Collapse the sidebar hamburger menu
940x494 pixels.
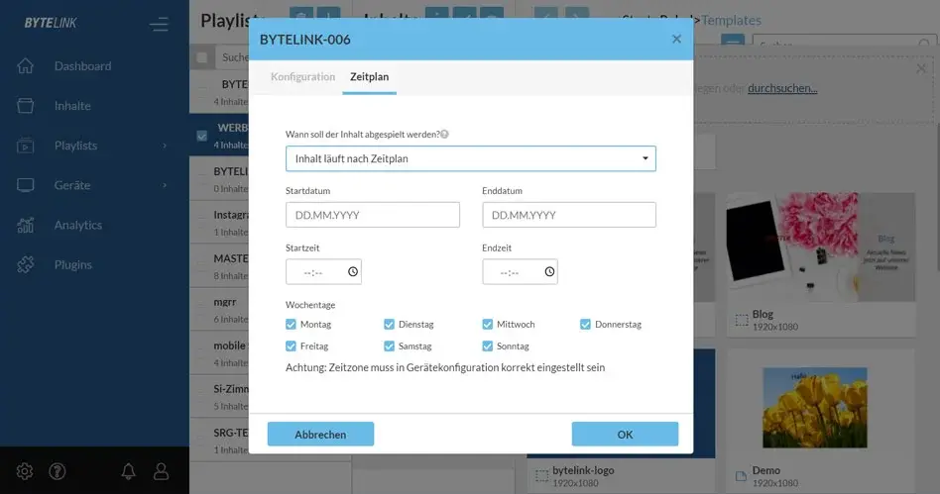[x=159, y=24]
